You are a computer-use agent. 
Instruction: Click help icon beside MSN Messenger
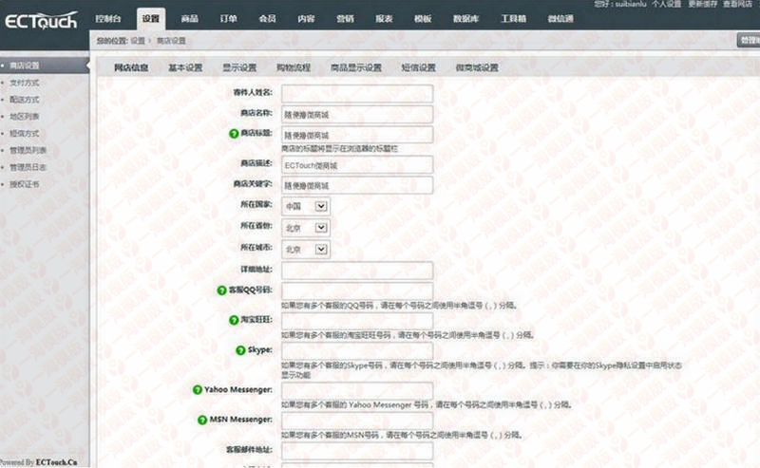[x=202, y=420]
